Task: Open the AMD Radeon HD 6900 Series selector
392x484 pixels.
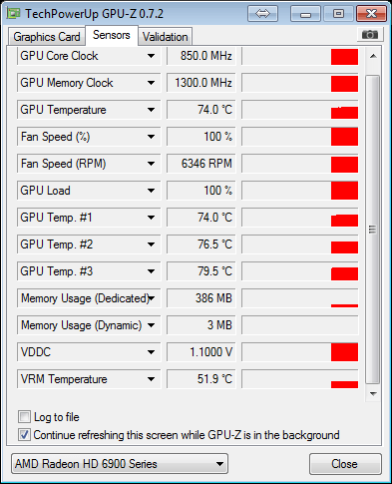Action: point(120,464)
